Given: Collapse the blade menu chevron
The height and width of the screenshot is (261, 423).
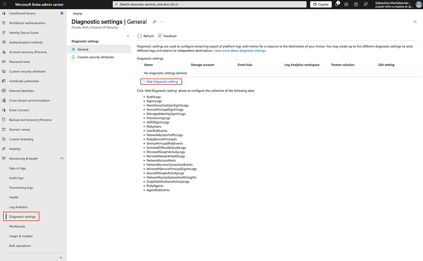Looking at the screenshot, I should click(x=128, y=36).
